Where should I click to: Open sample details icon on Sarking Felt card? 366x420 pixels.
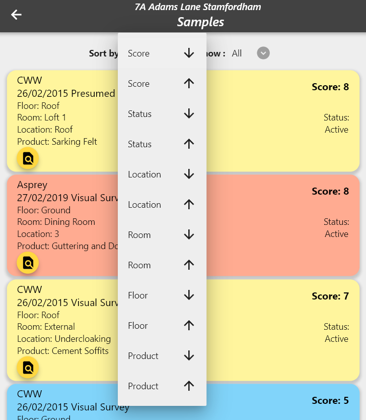pyautogui.click(x=28, y=159)
